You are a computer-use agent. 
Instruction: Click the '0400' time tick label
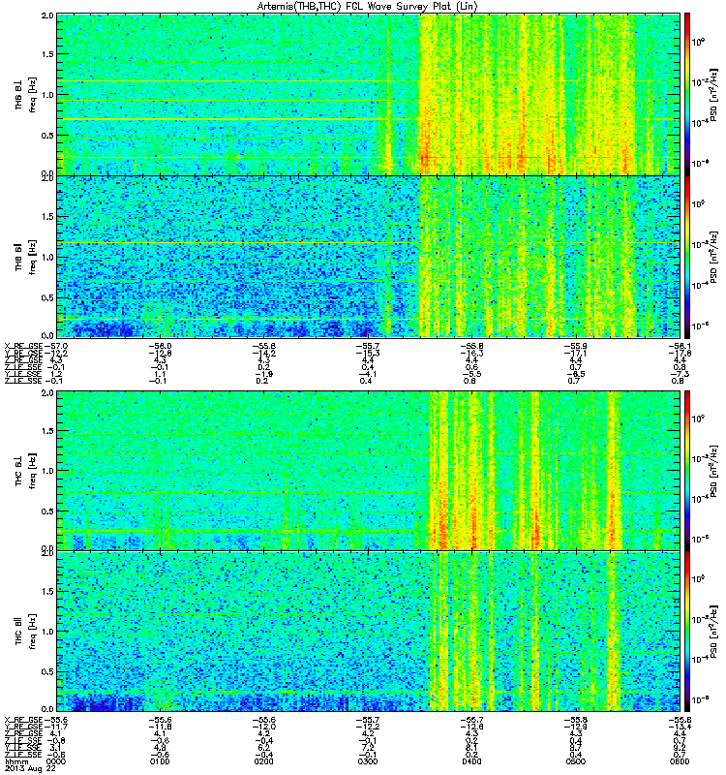471,761
